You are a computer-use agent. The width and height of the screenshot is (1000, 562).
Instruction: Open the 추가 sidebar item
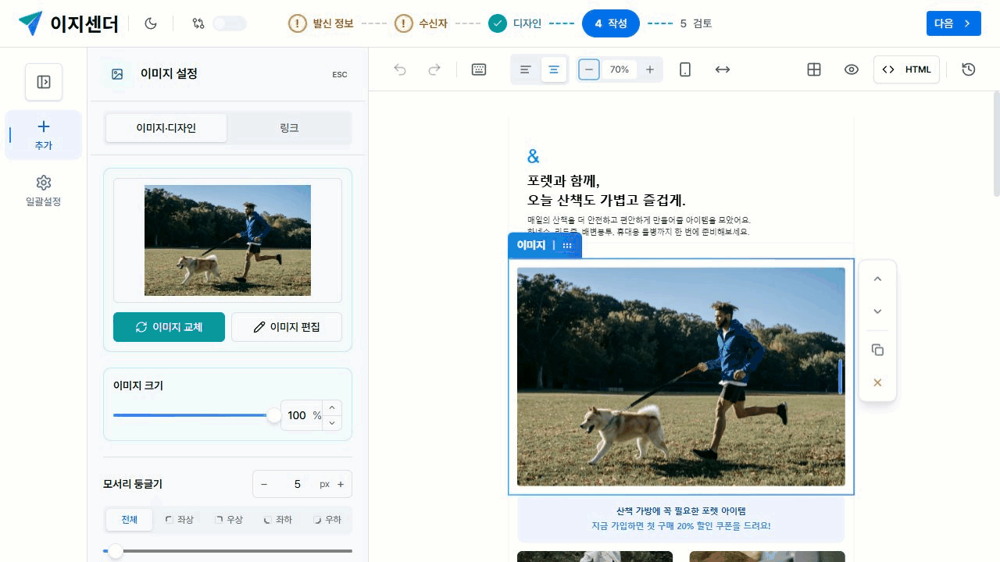point(44,135)
